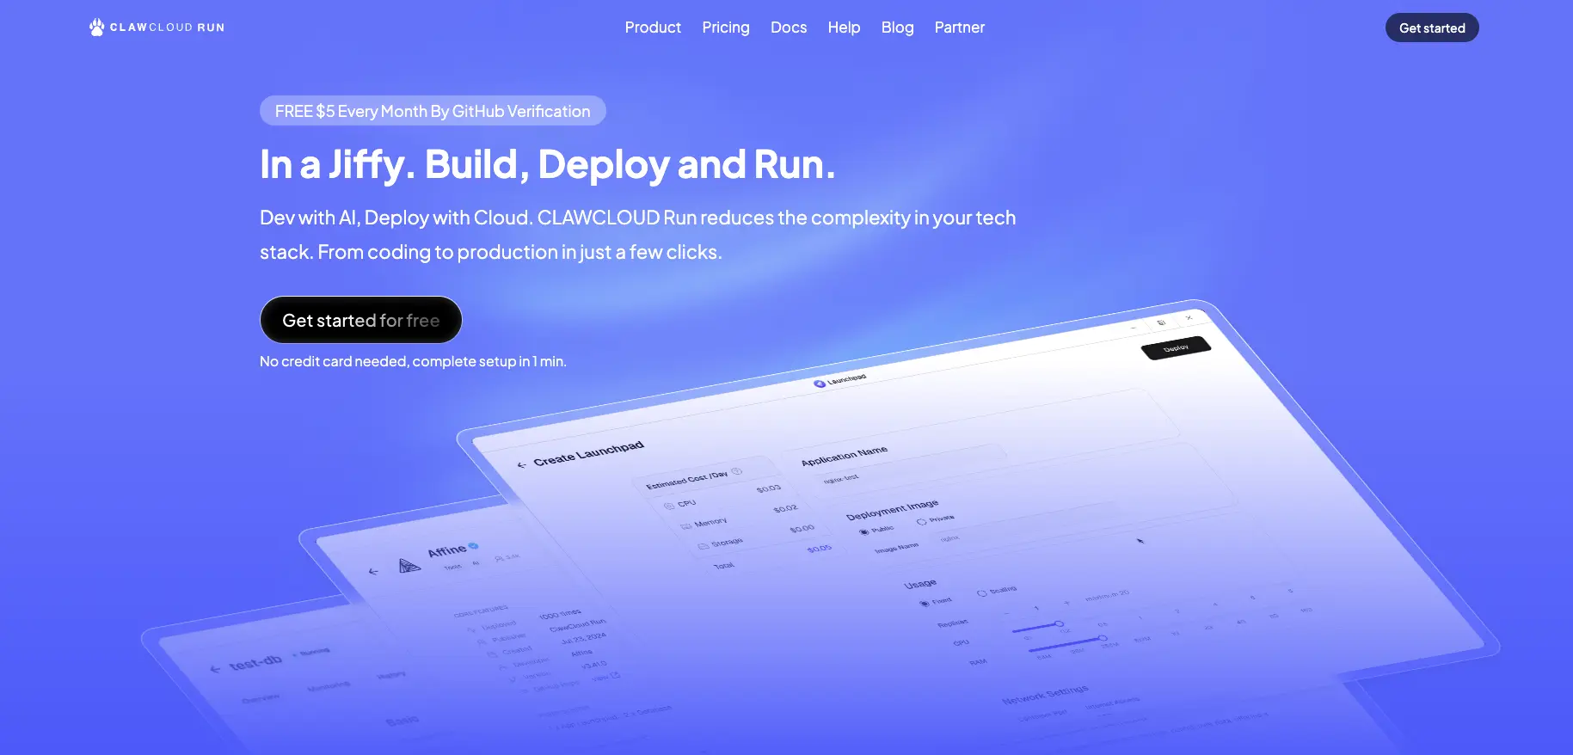This screenshot has height=755, width=1573.
Task: Select the Private deployment image radio
Action: (921, 522)
